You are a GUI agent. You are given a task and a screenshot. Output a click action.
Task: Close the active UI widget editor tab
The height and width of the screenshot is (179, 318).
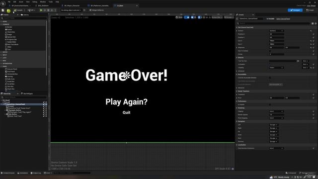pyautogui.click(x=137, y=5)
